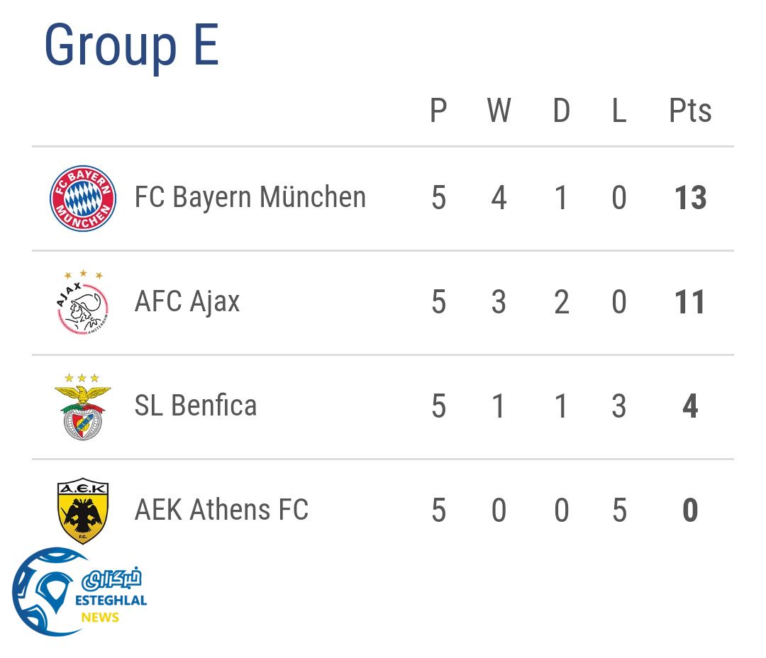Click the AFC Ajax club crest

point(82,303)
